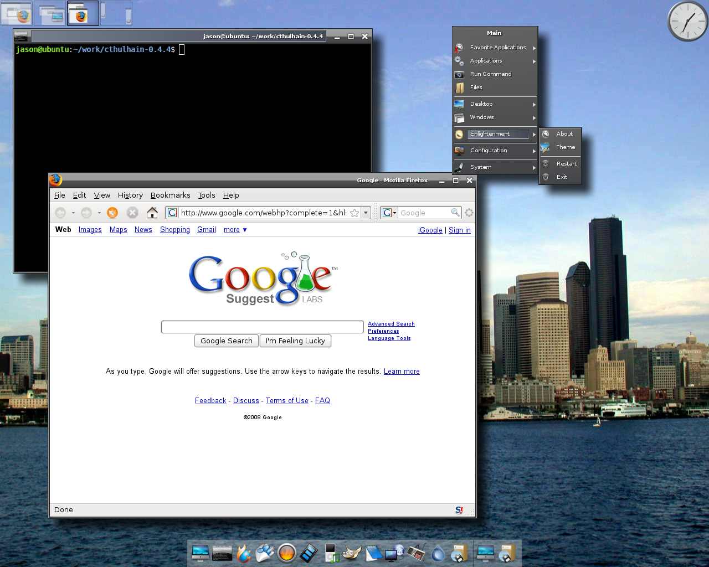709x567 pixels.
Task: Click Firefox's forward arrow button
Action: click(86, 213)
